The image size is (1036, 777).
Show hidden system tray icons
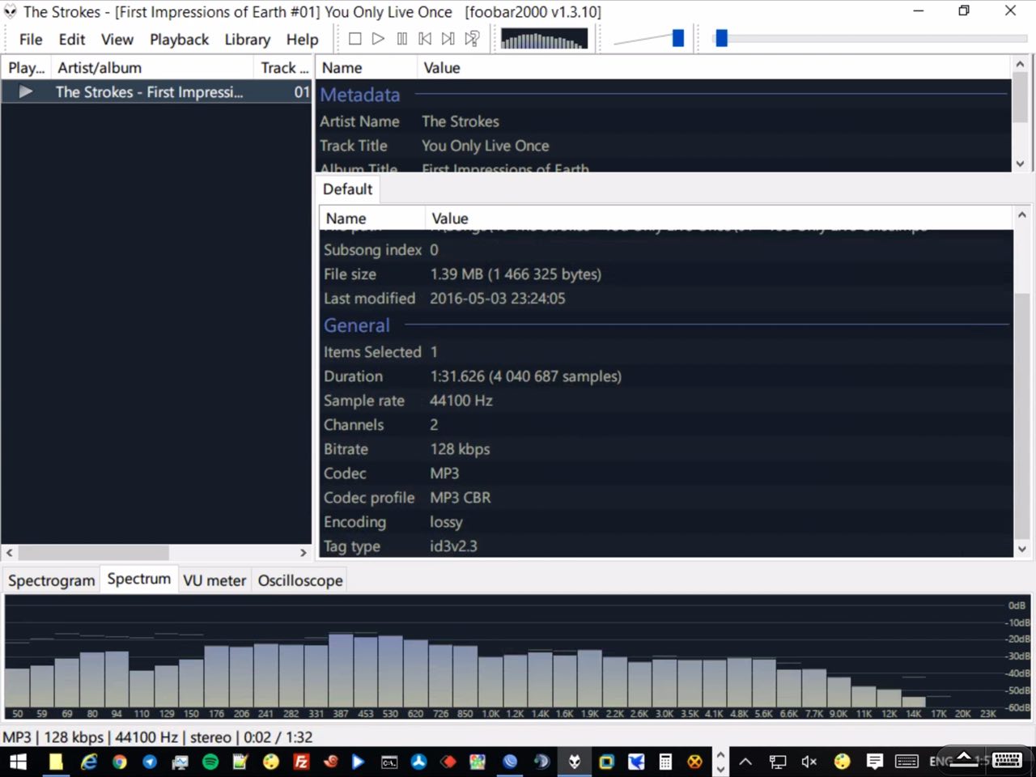(x=745, y=762)
